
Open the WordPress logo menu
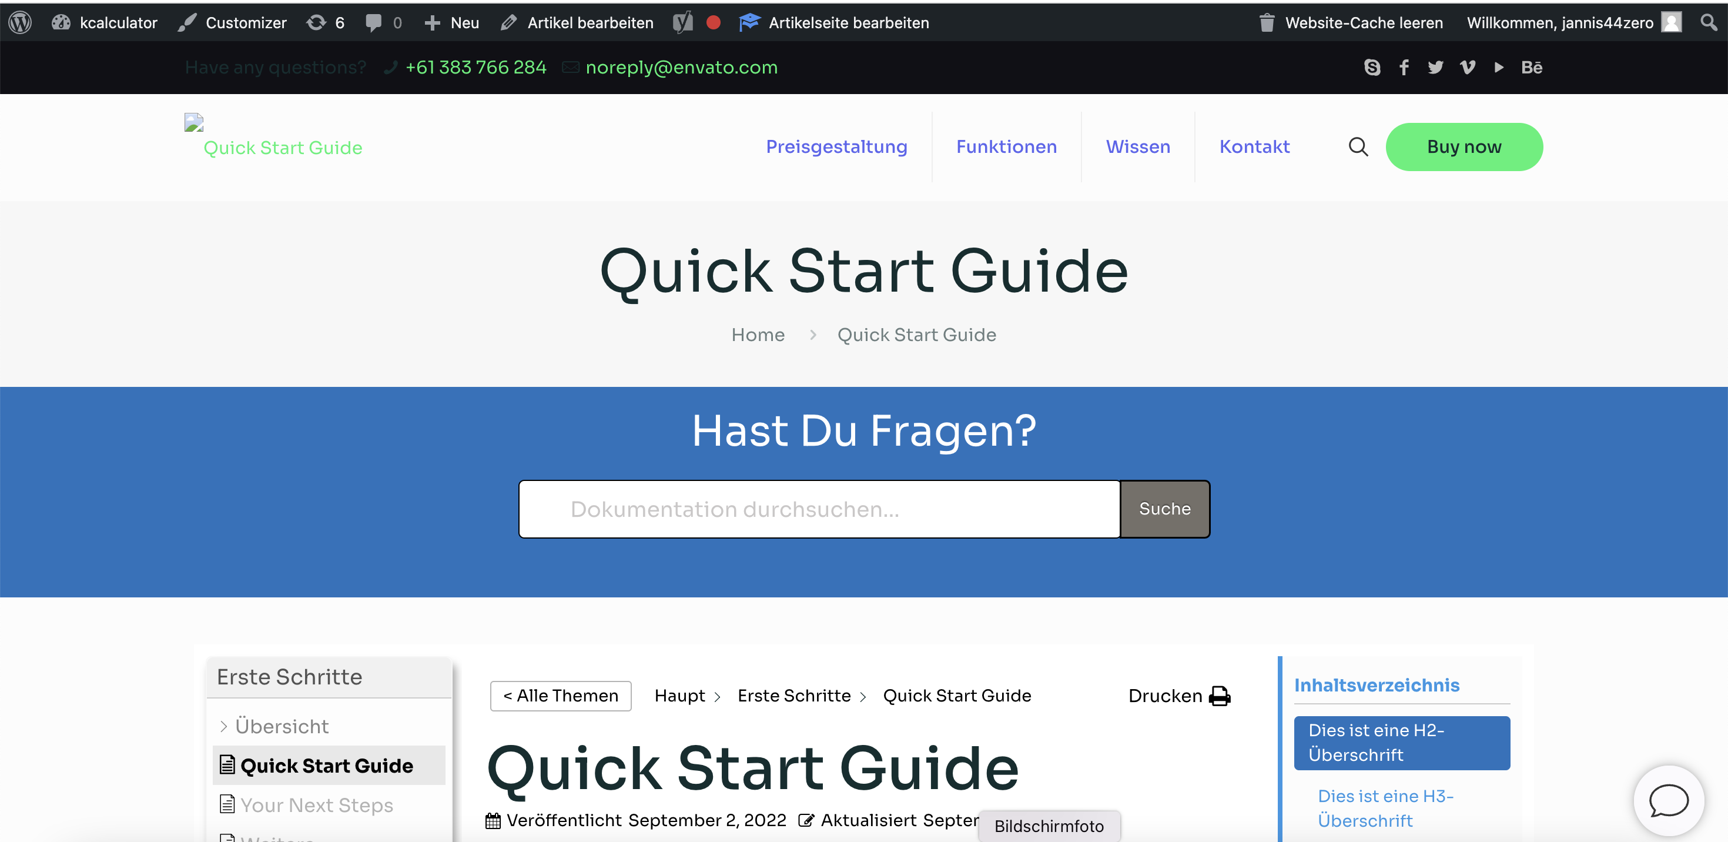[x=20, y=23]
